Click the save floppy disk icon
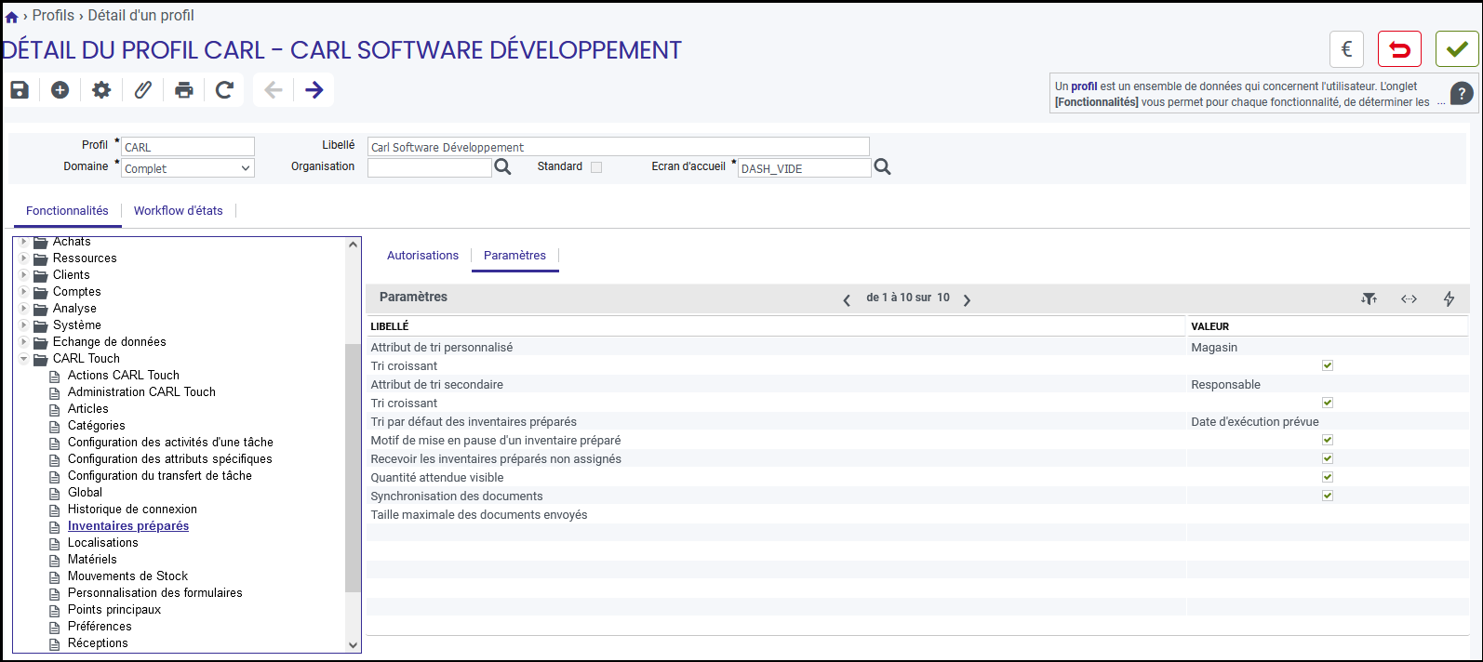 (20, 89)
